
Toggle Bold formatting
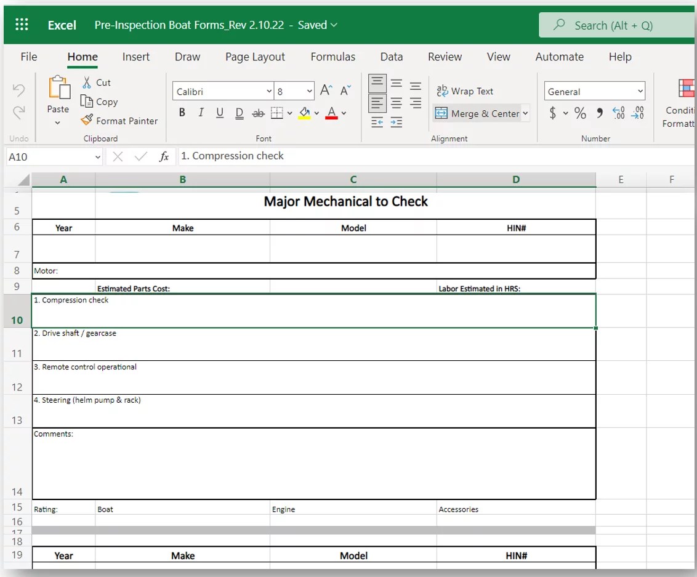point(182,113)
